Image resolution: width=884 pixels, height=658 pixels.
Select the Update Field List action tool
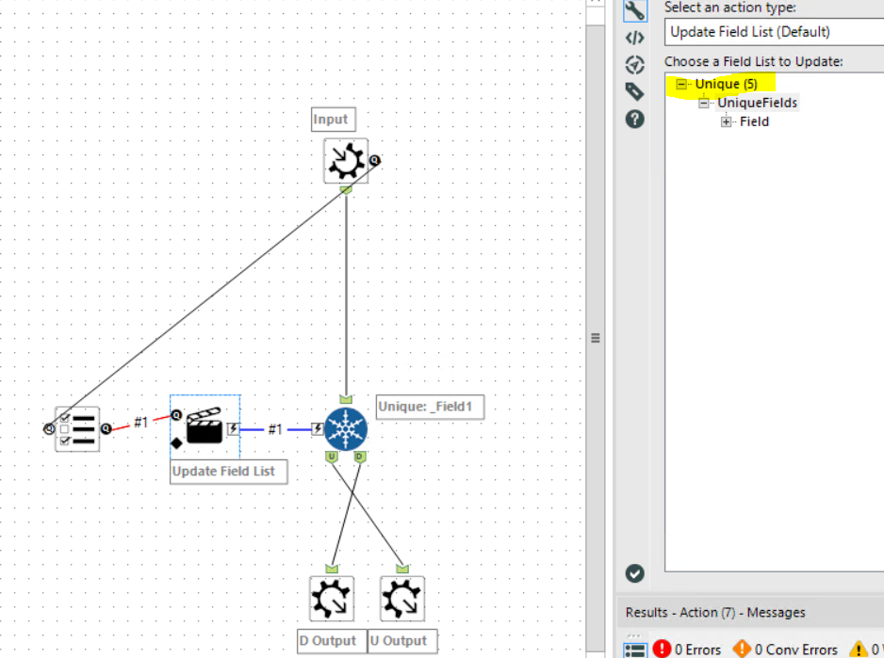pos(205,426)
